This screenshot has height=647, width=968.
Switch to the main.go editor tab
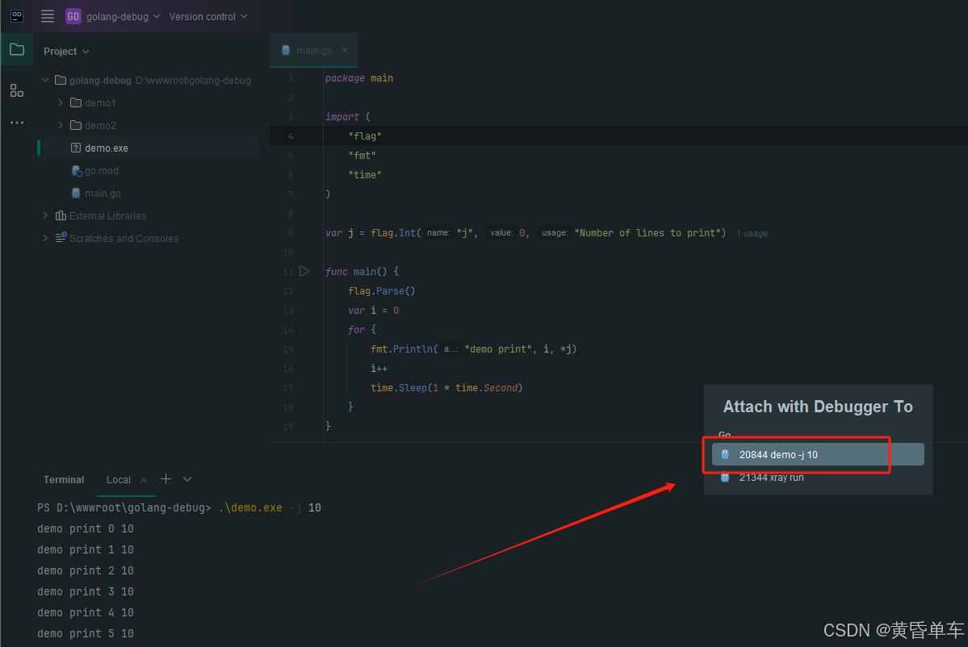313,50
